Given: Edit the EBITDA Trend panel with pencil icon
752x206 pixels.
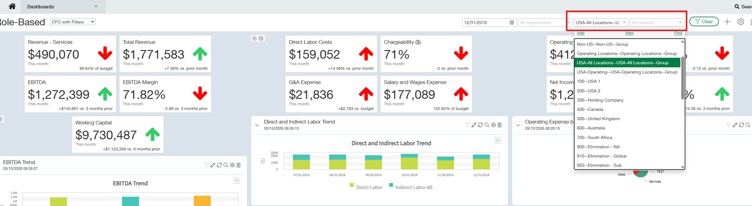Looking at the screenshot, I should [x=212, y=165].
